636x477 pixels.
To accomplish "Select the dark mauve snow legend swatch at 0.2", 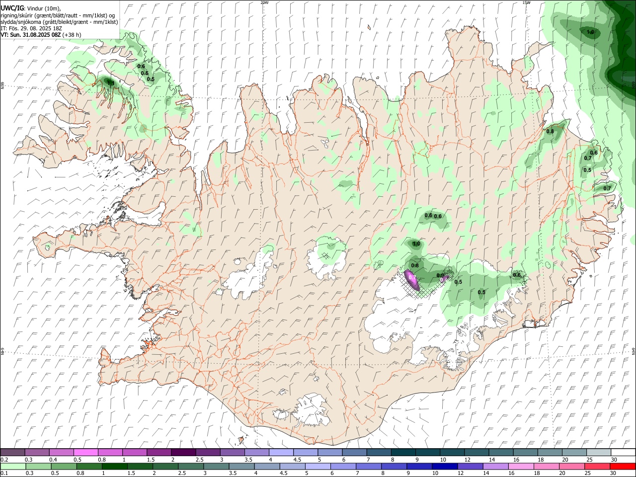I will pyautogui.click(x=12, y=453).
